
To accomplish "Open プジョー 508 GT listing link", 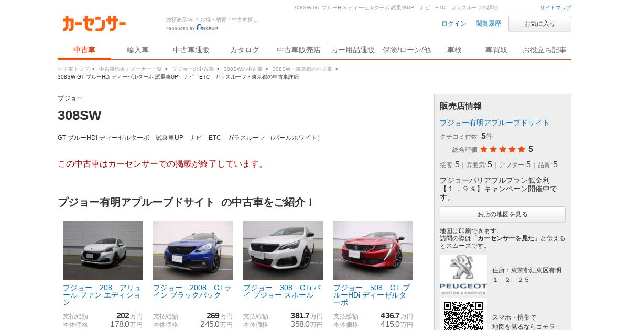I will coord(372,295).
